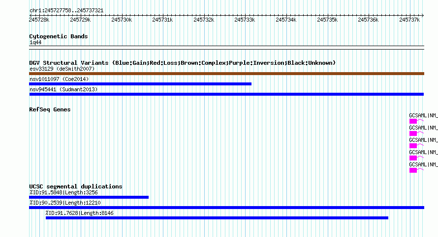The image size is (438, 237).
Task: Click the %ID:90.2539|Length:12210 duplication label
Action: (65, 203)
